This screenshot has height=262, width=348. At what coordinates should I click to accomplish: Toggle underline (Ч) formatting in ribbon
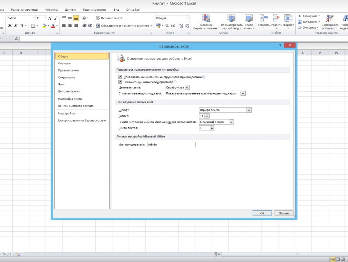click(21, 26)
